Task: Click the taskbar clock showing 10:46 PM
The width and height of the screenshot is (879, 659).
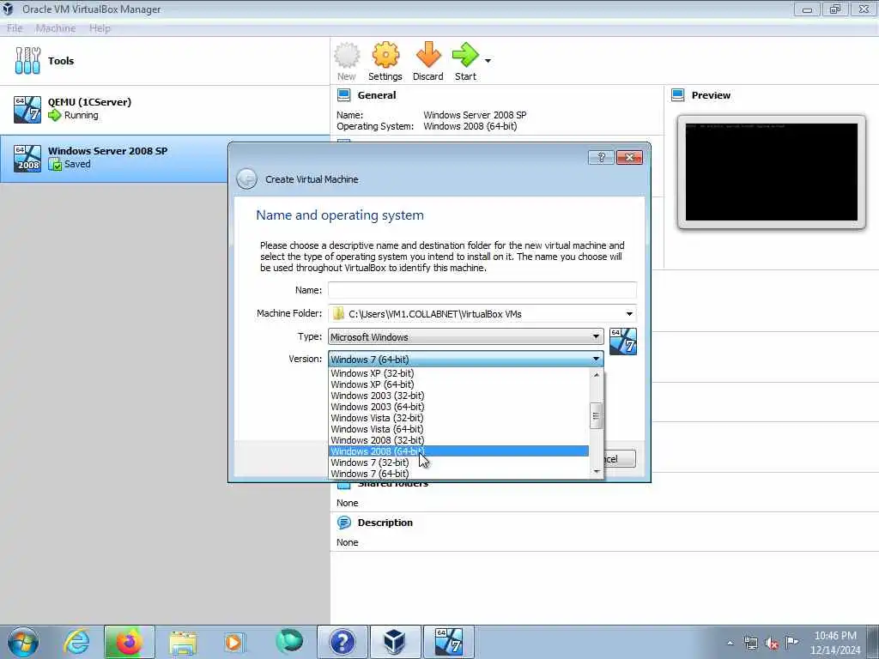Action: pos(835,643)
